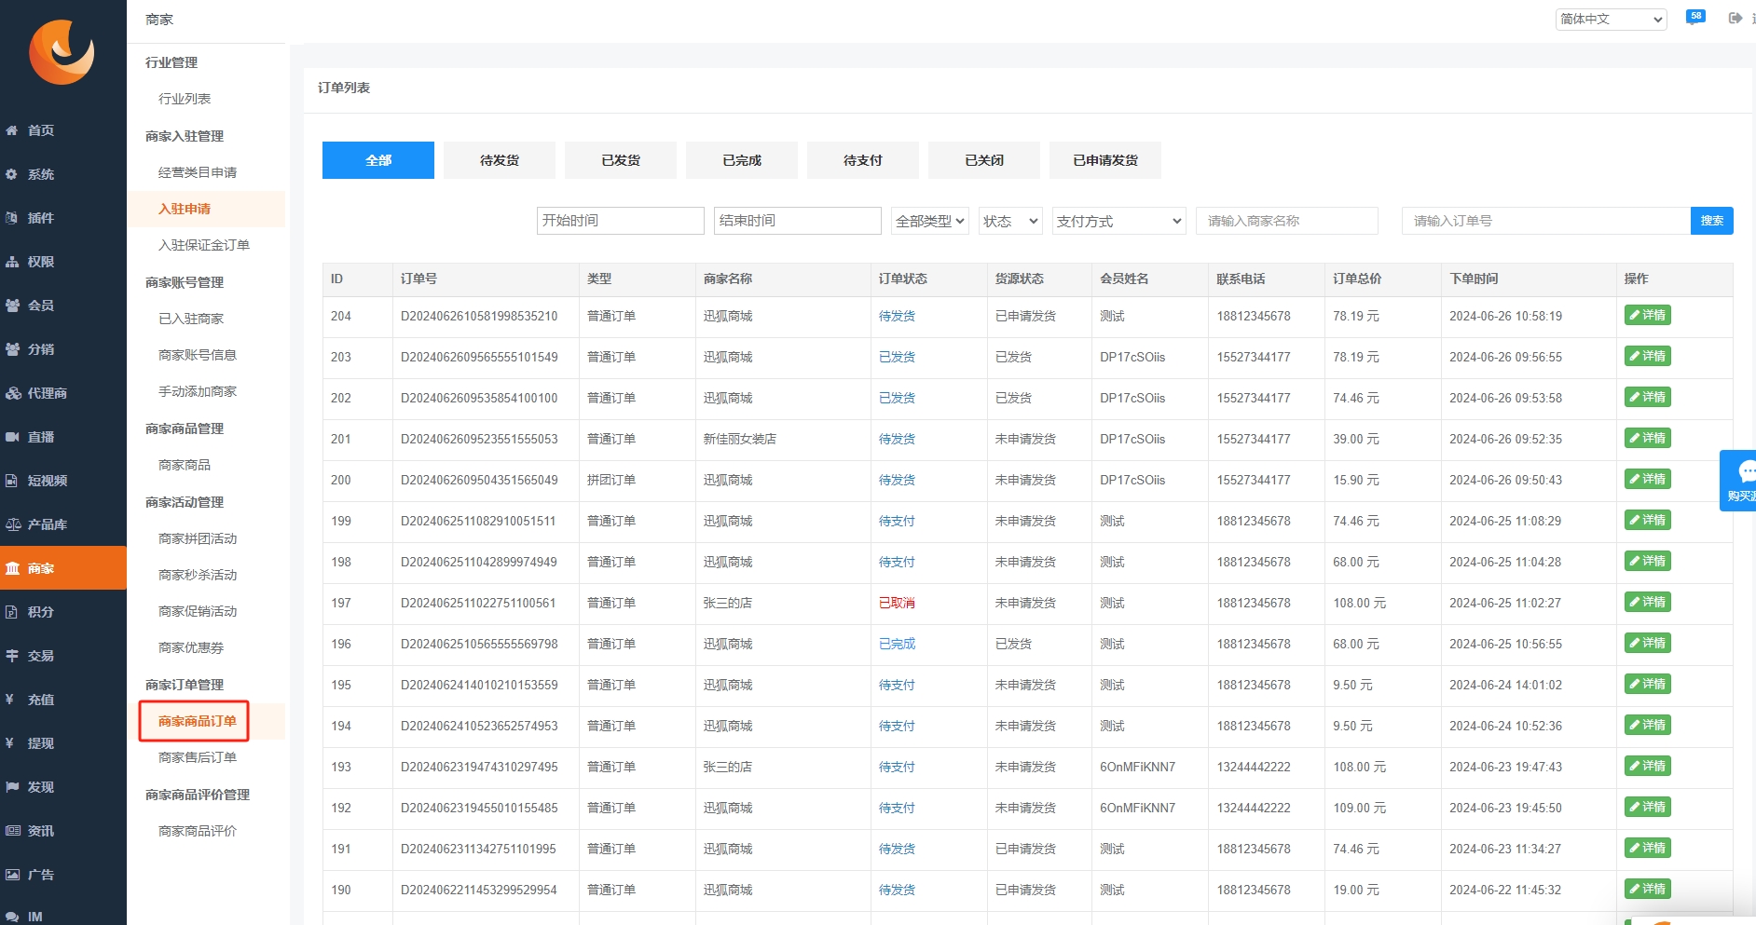
Task: Switch to the 已完成 tab
Action: pos(742,160)
